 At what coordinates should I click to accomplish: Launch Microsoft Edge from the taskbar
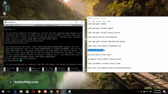coord(15,92)
